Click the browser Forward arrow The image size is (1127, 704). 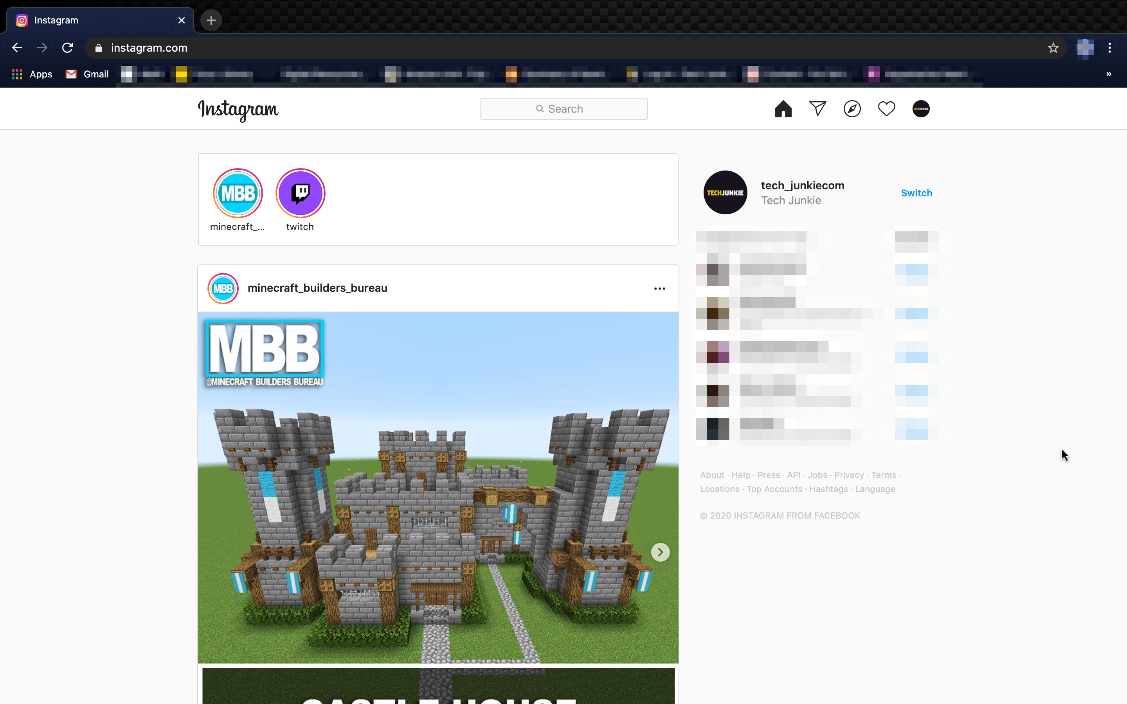pyautogui.click(x=42, y=47)
